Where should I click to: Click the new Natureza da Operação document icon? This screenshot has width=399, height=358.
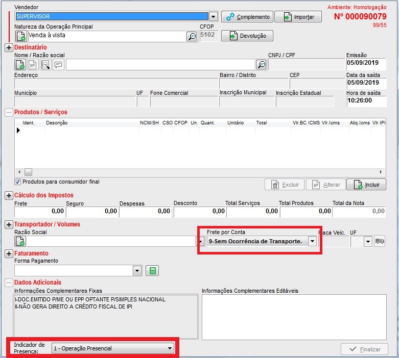(21, 36)
